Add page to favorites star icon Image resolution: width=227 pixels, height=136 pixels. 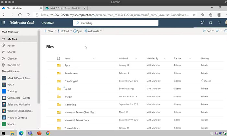tap(194, 15)
